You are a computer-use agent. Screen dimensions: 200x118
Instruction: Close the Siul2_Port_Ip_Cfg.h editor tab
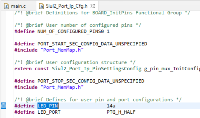(93, 6)
